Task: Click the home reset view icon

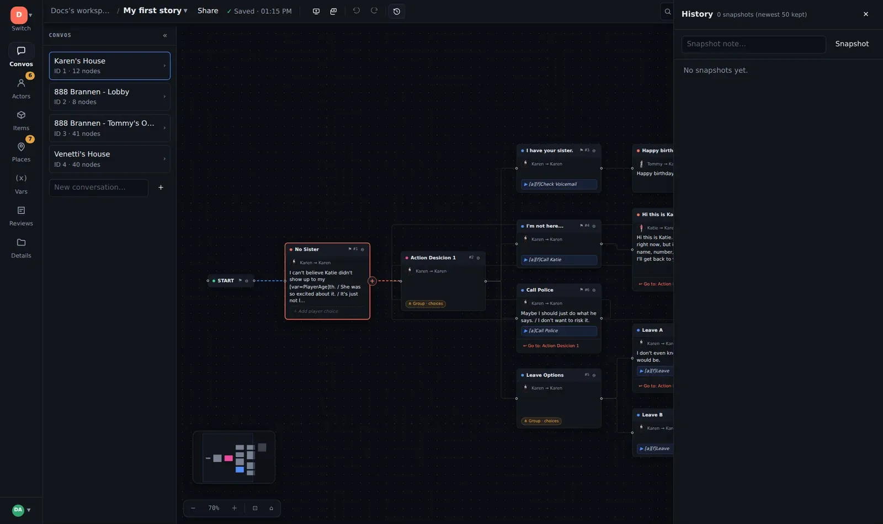Action: coord(271,508)
